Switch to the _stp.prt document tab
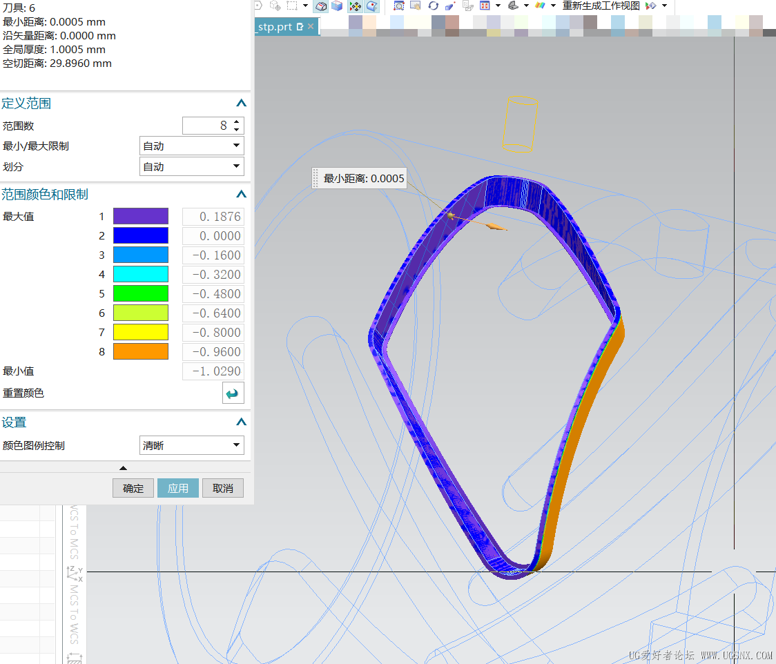 pyautogui.click(x=275, y=27)
